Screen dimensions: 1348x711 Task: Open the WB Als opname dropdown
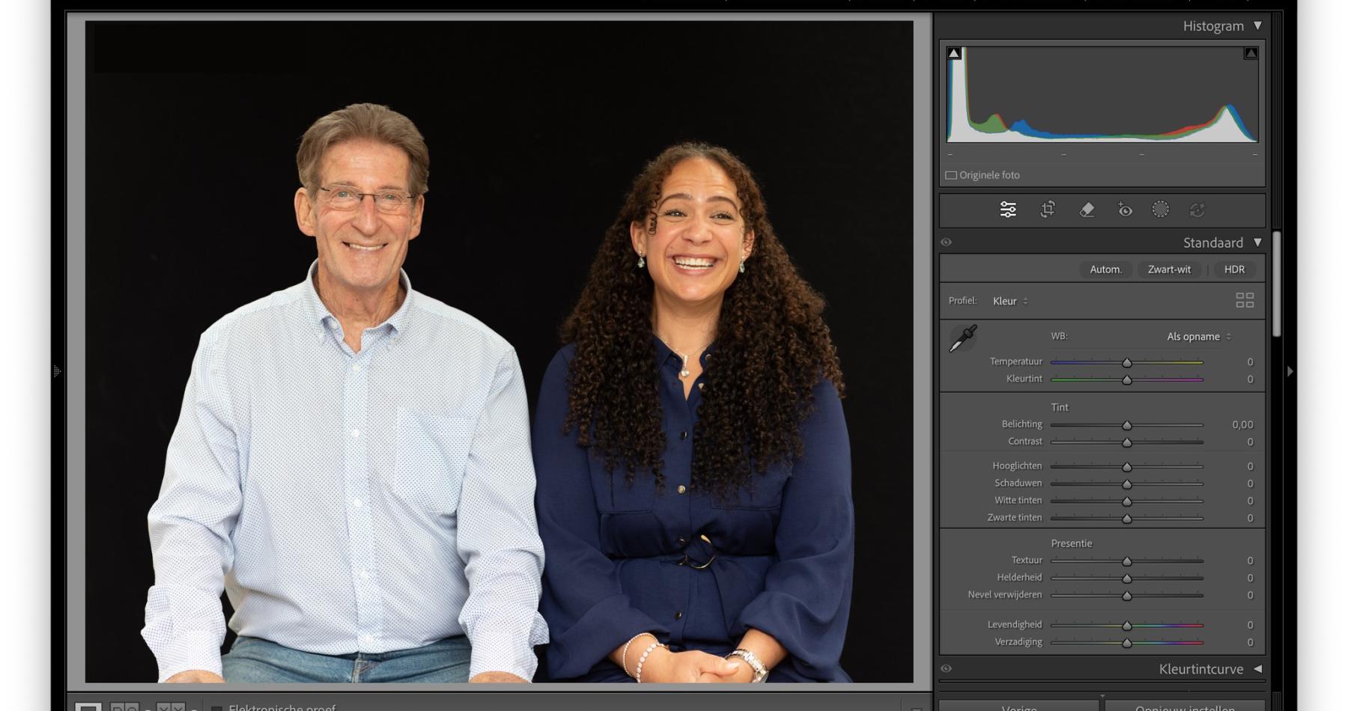tap(1198, 337)
